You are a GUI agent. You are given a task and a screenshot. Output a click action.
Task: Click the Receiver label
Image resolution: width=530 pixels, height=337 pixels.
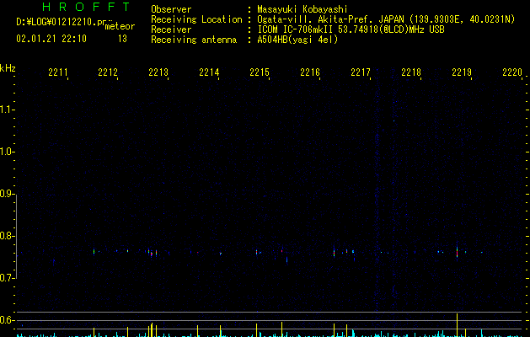(x=171, y=29)
